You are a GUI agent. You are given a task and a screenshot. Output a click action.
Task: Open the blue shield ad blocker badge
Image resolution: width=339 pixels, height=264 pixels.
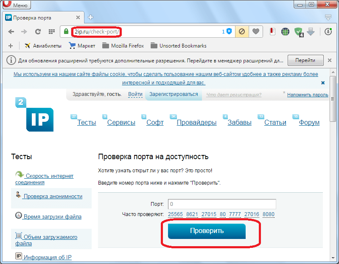(227, 31)
